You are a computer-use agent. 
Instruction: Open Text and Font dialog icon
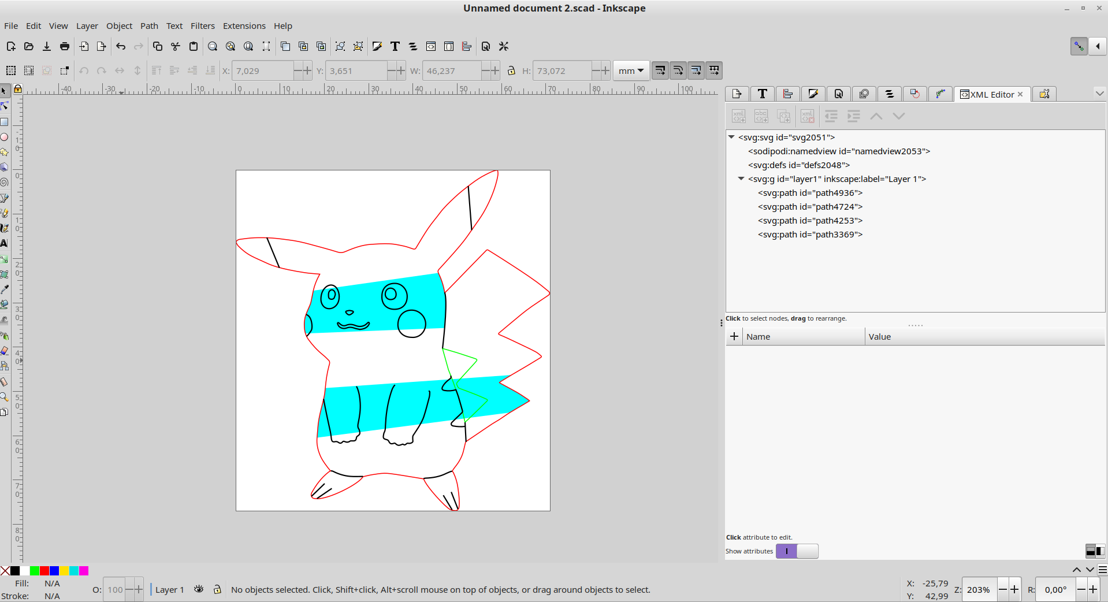click(x=395, y=46)
